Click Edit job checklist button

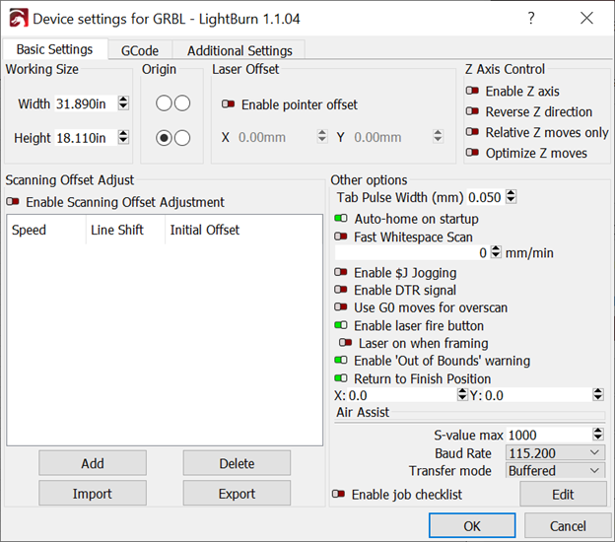563,494
